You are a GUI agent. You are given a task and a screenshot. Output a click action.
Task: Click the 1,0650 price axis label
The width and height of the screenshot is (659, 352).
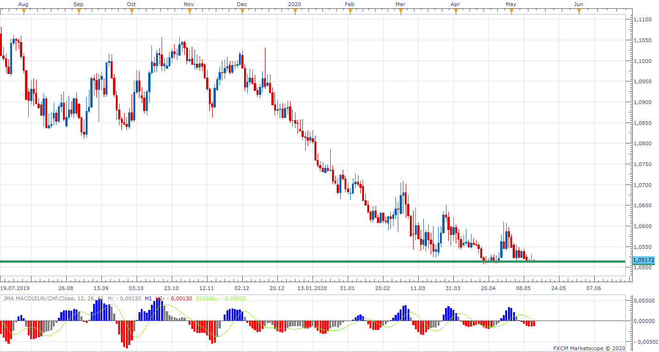pyautogui.click(x=643, y=205)
